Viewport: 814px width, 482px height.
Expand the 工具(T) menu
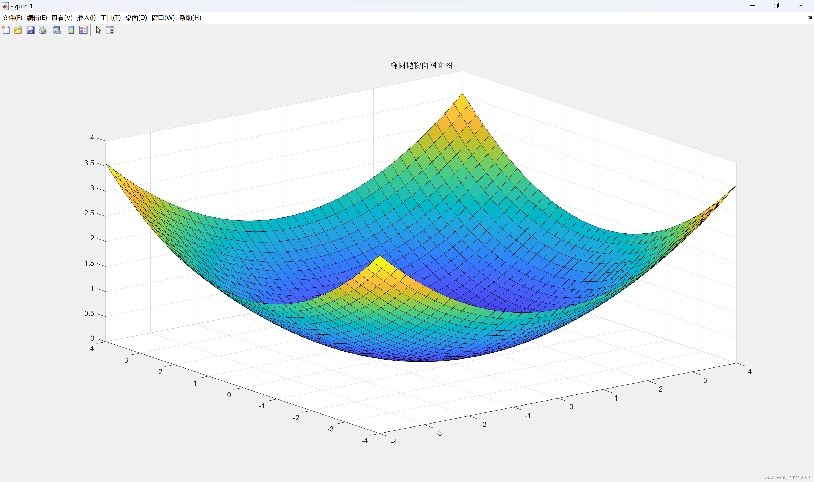pyautogui.click(x=110, y=17)
